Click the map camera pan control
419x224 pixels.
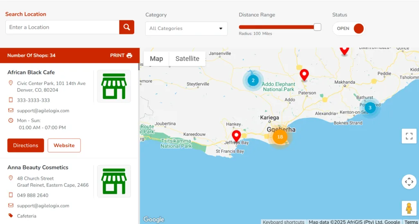pos(409,182)
